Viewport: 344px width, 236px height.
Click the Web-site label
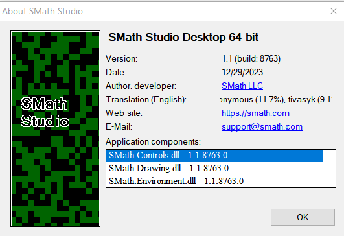pos(124,113)
